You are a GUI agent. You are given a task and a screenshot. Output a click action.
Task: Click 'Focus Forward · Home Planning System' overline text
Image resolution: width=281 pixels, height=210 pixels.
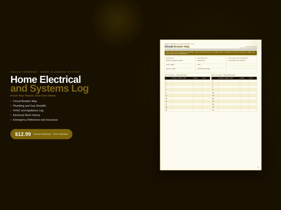click(45, 72)
